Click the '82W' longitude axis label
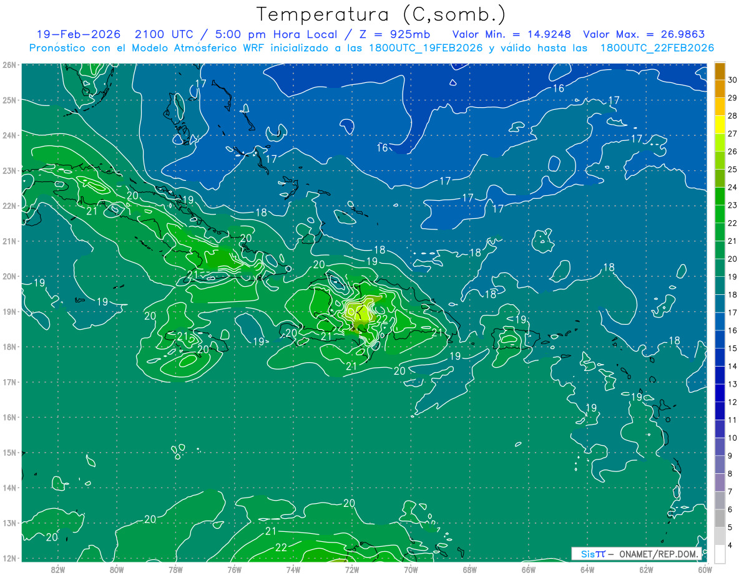749x578 pixels. 58,569
